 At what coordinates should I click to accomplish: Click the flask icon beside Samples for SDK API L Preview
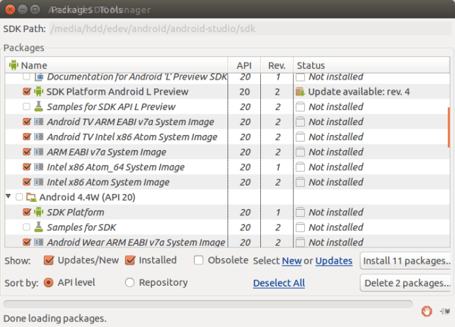38,107
